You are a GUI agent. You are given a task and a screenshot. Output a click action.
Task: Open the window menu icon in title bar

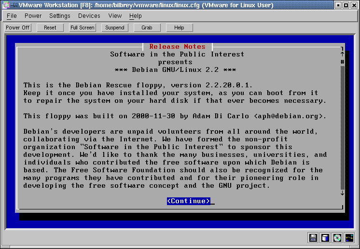tap(5, 5)
